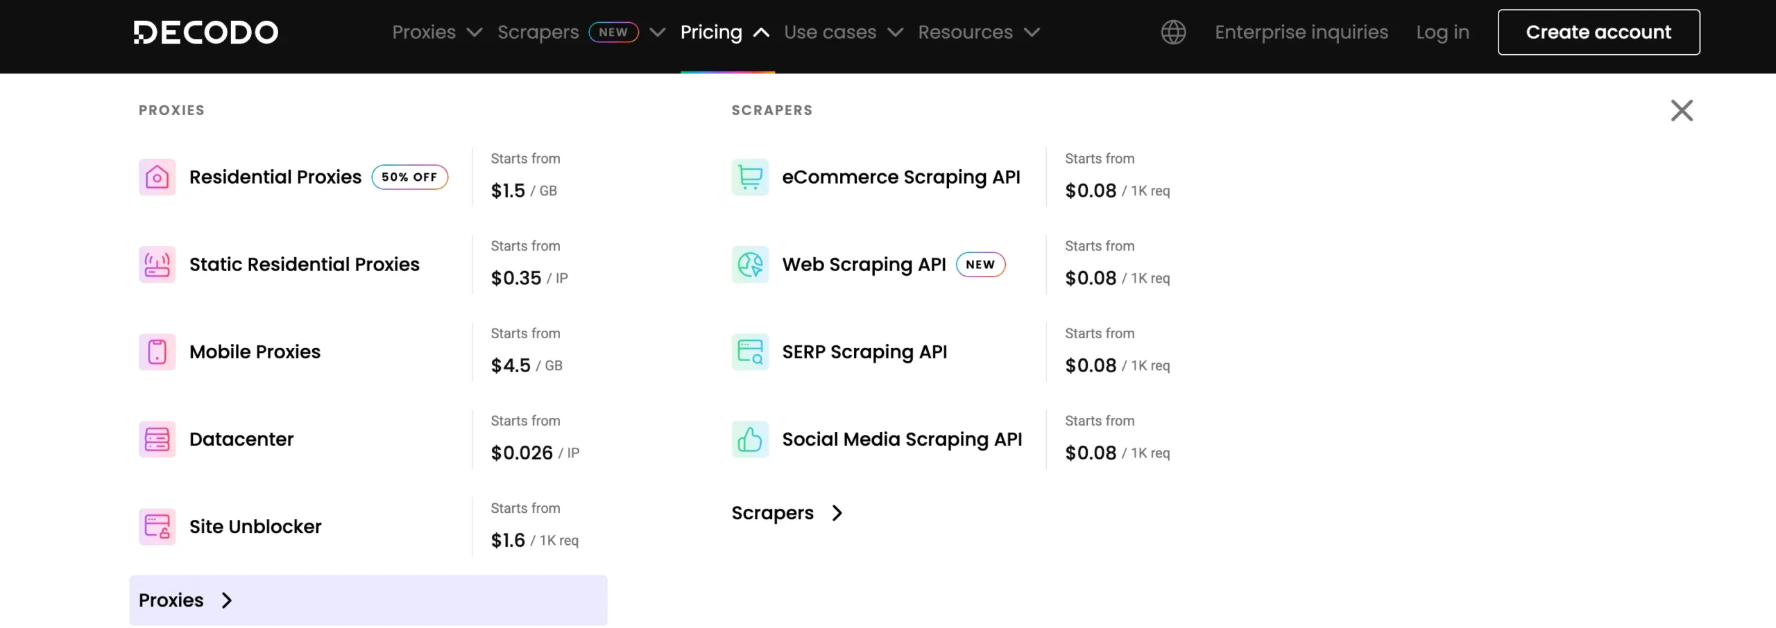
Task: Click the Social Media Scraping $0.08 price
Action: [x=1117, y=453]
